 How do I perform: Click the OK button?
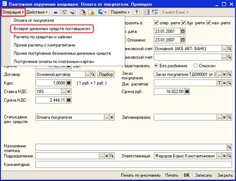[x=187, y=175]
